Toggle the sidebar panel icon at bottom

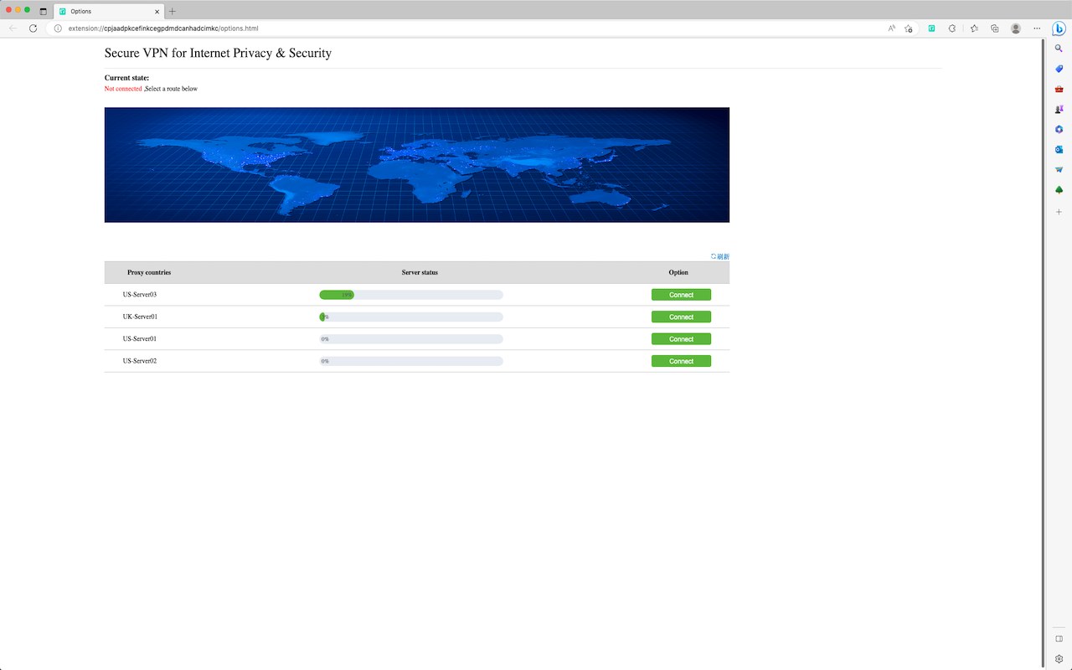click(x=1059, y=639)
